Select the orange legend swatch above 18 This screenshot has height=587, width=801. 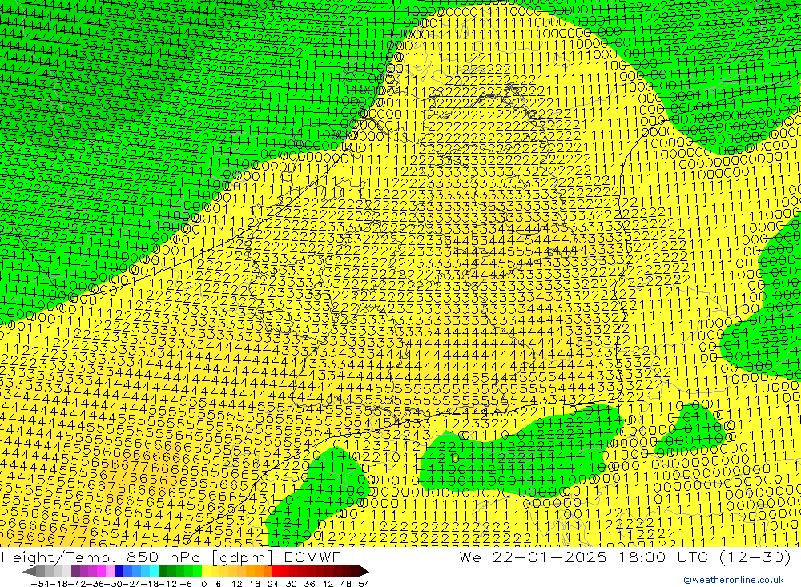coord(259,571)
